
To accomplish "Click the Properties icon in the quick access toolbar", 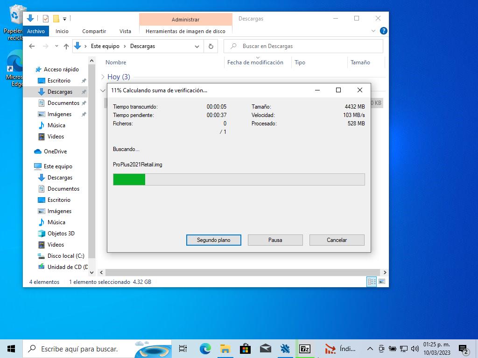I will click(x=46, y=19).
